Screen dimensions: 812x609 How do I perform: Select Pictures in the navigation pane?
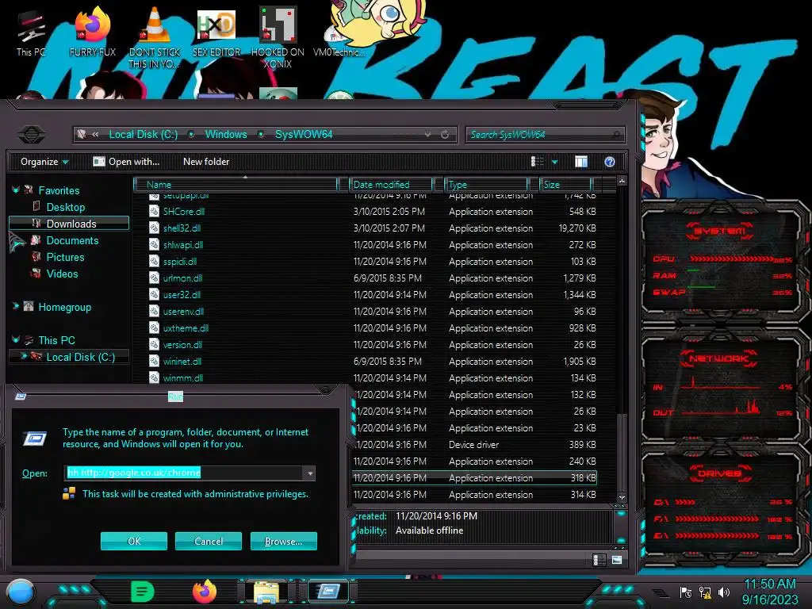[x=65, y=257]
